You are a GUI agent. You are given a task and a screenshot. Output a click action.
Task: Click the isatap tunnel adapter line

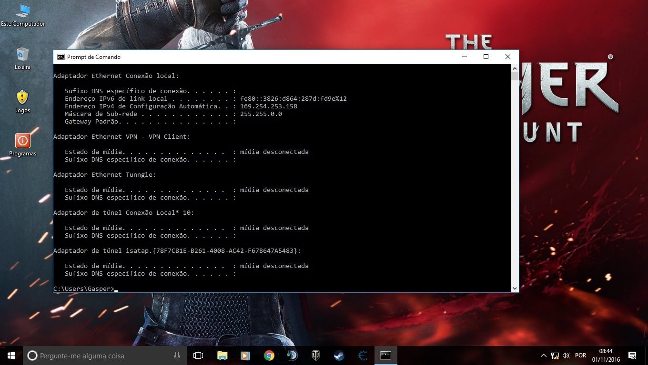click(x=177, y=251)
